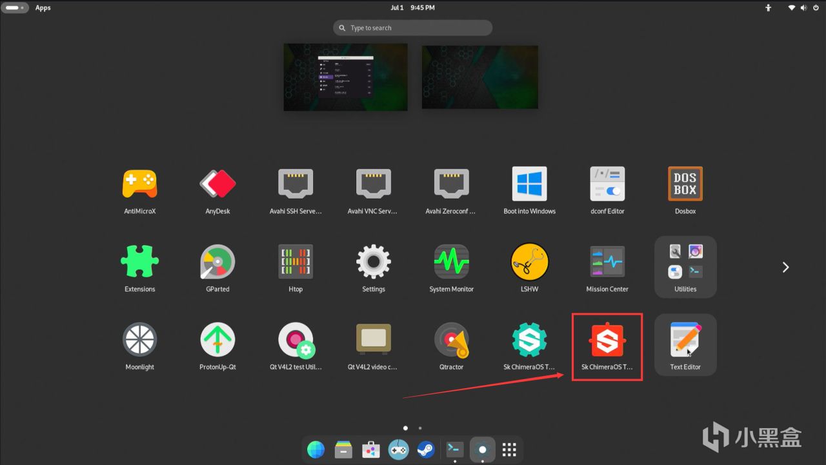Switch to the second empty workspace thumbnail

pyautogui.click(x=480, y=77)
